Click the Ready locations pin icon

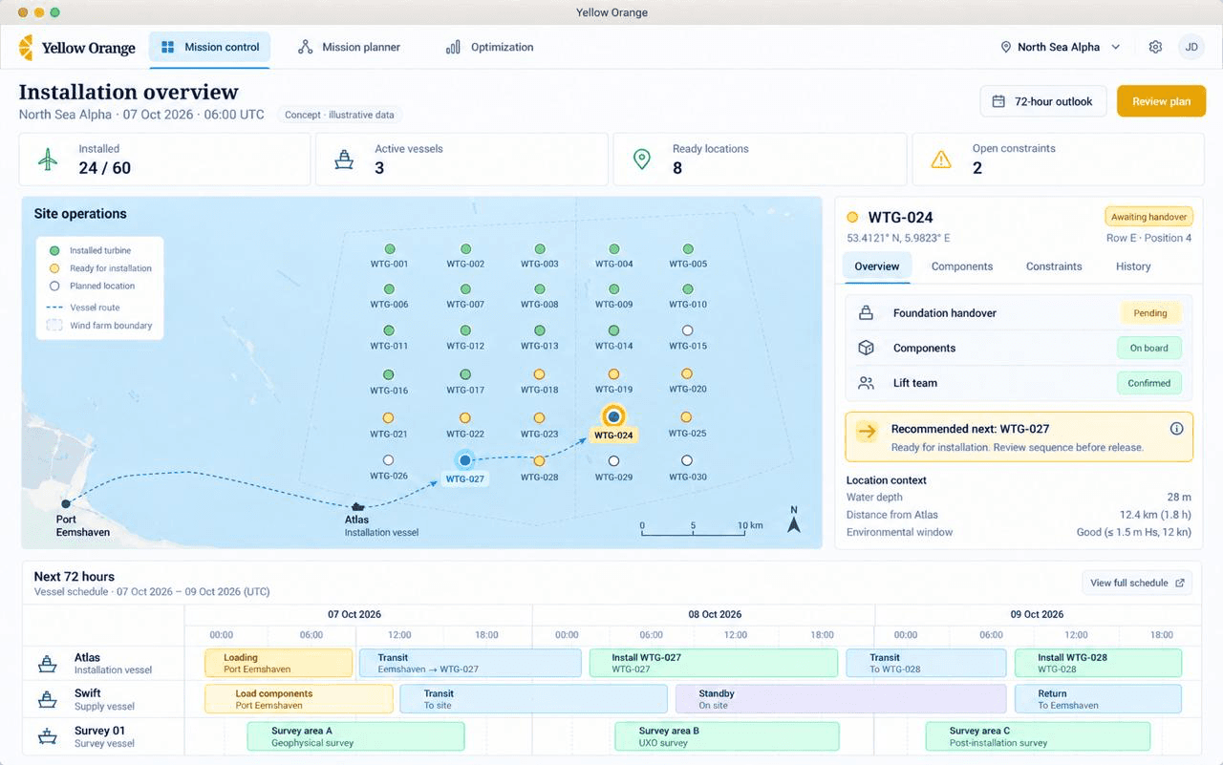[642, 159]
